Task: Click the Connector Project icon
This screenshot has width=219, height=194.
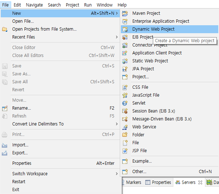Action: [125, 45]
